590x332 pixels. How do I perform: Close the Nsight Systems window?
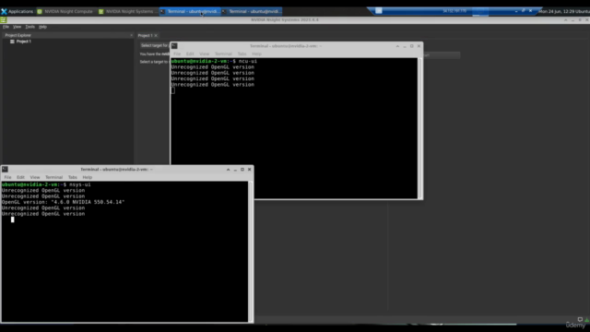(586, 19)
